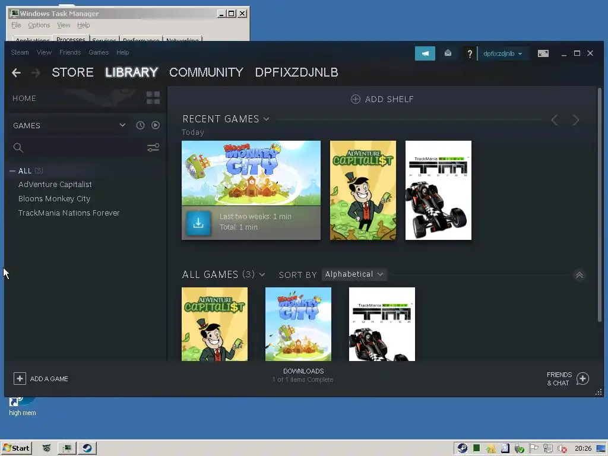608x456 pixels.
Task: Collapse All Games shelf double chevron
Action: coord(579,275)
